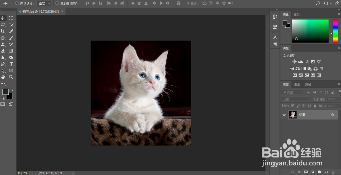Add a Levels adjustment
341x175 pixels.
(x=301, y=62)
